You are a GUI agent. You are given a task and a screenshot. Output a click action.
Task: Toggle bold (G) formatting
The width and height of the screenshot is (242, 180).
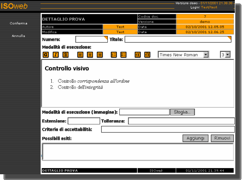point(46,55)
